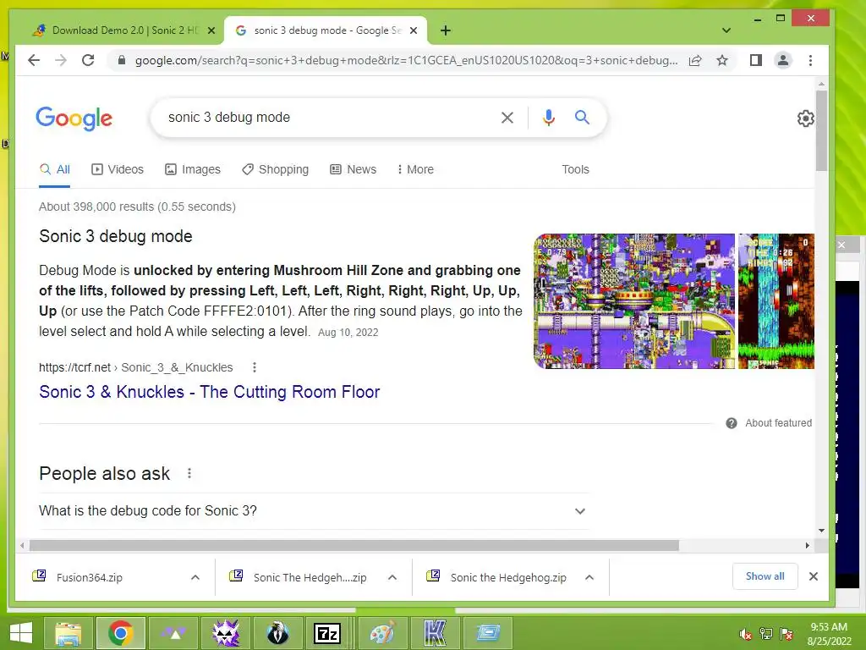Screen dimensions: 866x650
Task: Click the scroll right arrow at page bottom
Action: tap(808, 546)
